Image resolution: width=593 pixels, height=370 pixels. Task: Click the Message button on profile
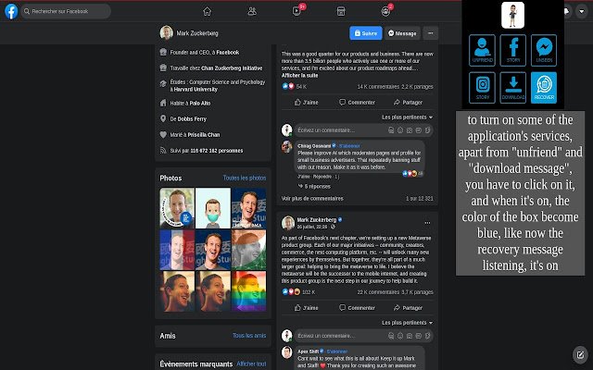pos(402,33)
